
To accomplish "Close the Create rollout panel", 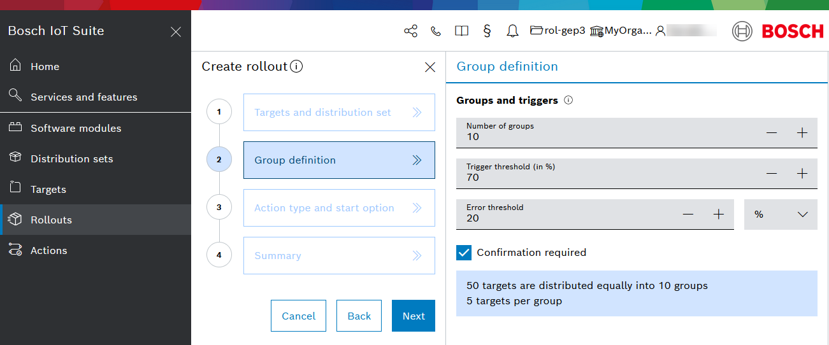I will coord(430,67).
